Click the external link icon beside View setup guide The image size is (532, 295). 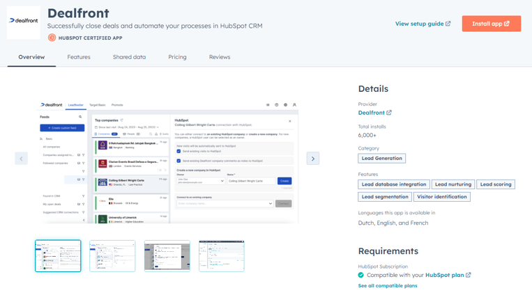(448, 24)
